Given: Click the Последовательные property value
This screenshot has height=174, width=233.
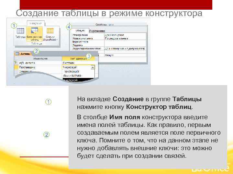Looking at the screenshot, I should pyautogui.click(x=116, y=38).
